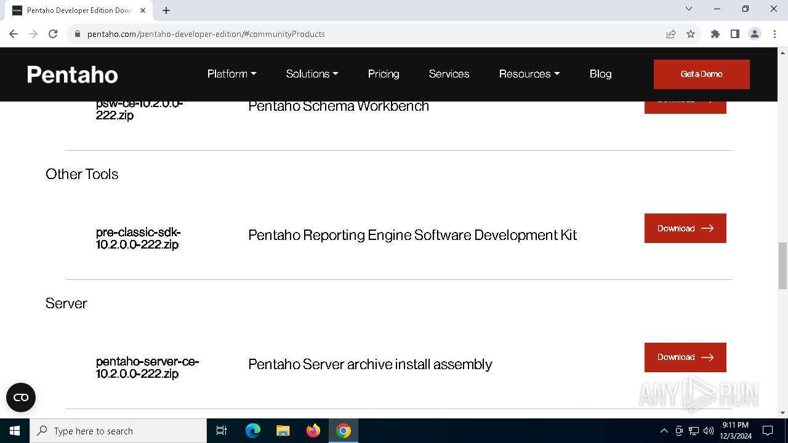Click the taskbar search box
The height and width of the screenshot is (443, 788).
click(x=118, y=431)
